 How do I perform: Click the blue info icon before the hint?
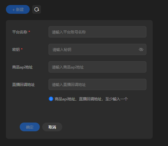51,99
